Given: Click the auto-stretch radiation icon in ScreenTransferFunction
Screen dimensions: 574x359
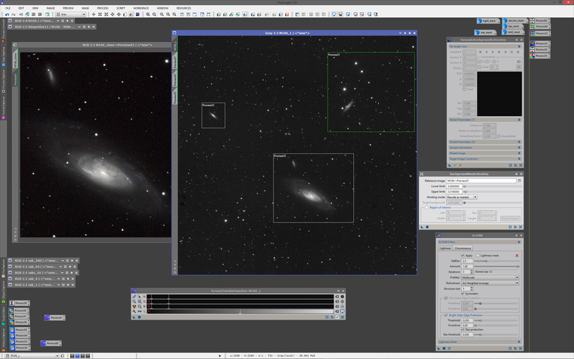Looking at the screenshot, I should tap(134, 307).
